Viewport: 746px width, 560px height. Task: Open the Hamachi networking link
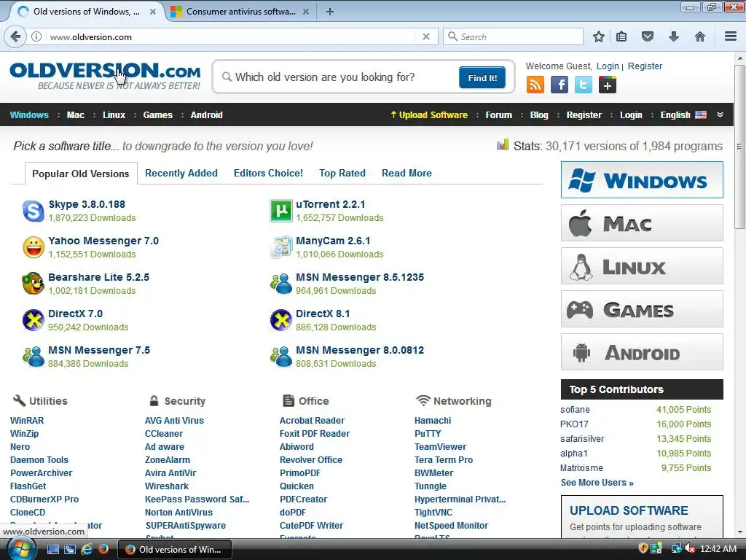pyautogui.click(x=433, y=421)
